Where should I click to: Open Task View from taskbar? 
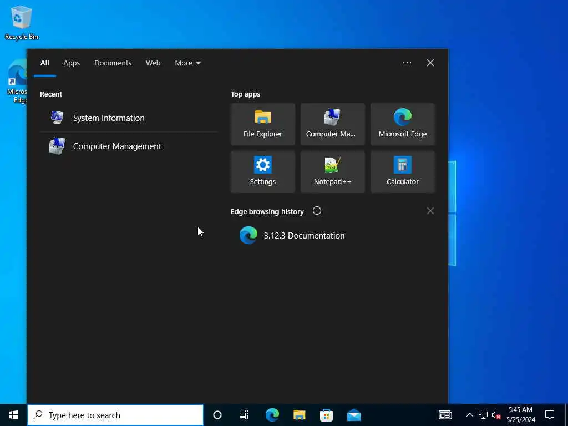pos(244,415)
